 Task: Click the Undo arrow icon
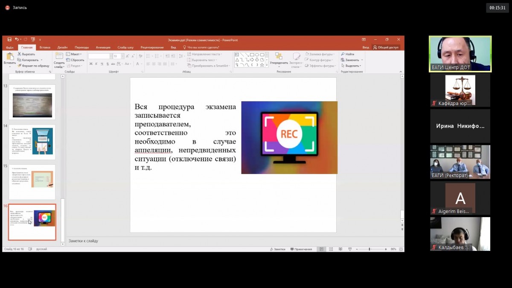coord(16,40)
